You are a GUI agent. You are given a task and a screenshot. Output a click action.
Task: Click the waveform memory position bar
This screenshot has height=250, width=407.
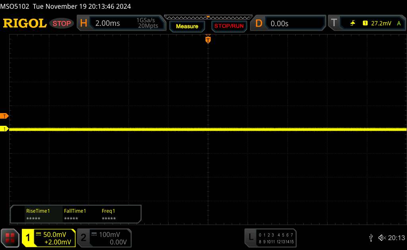pyautogui.click(x=208, y=17)
